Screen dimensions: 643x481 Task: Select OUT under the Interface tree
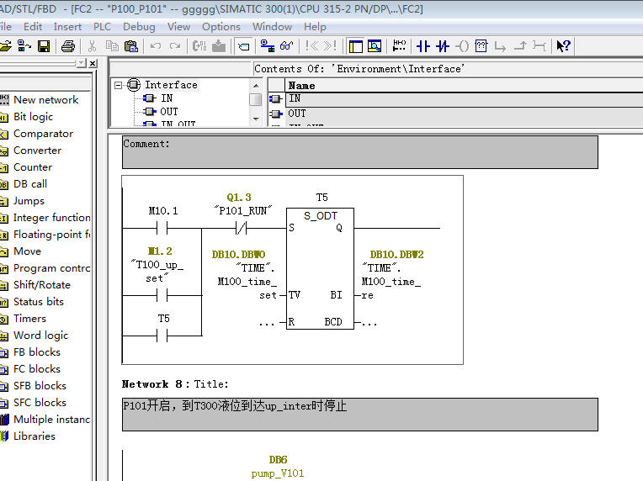tap(169, 112)
